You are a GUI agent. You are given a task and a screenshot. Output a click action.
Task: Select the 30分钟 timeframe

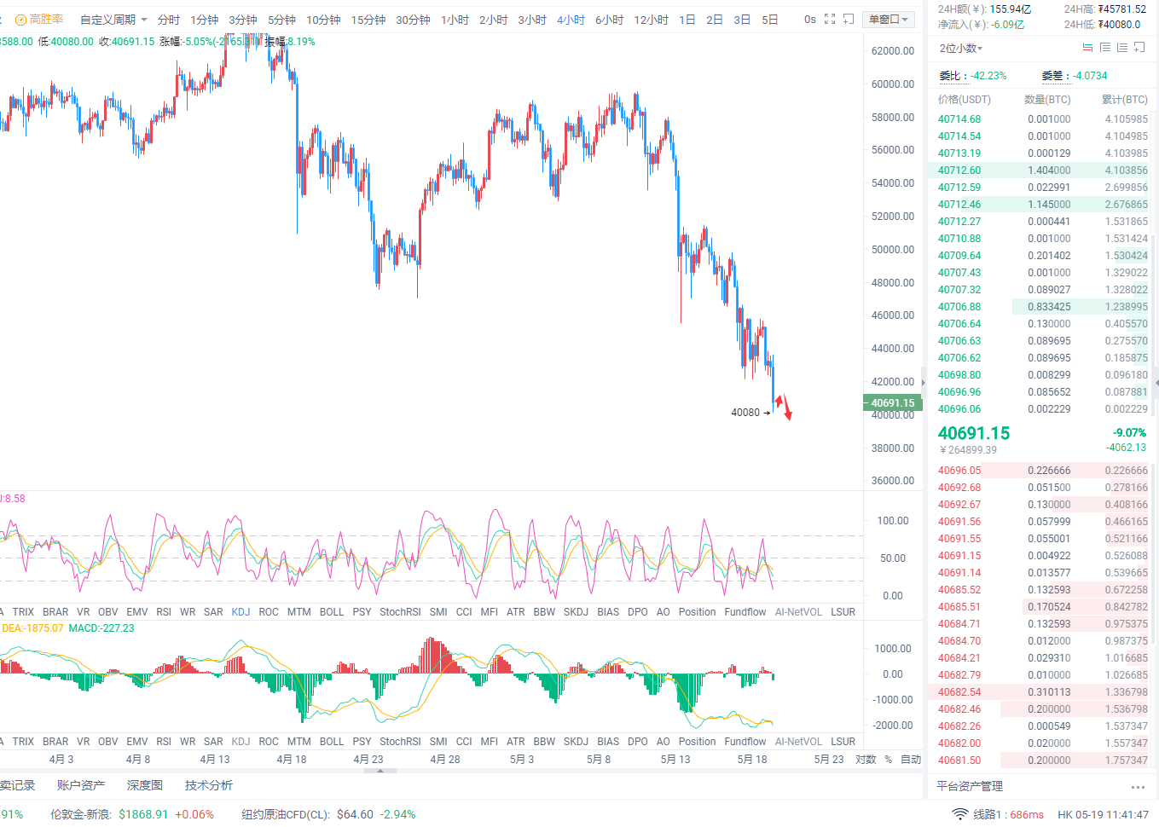[x=413, y=20]
